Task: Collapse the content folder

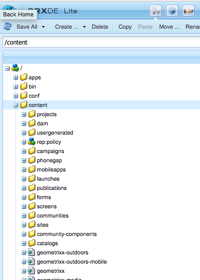Action: pyautogui.click(x=15, y=105)
